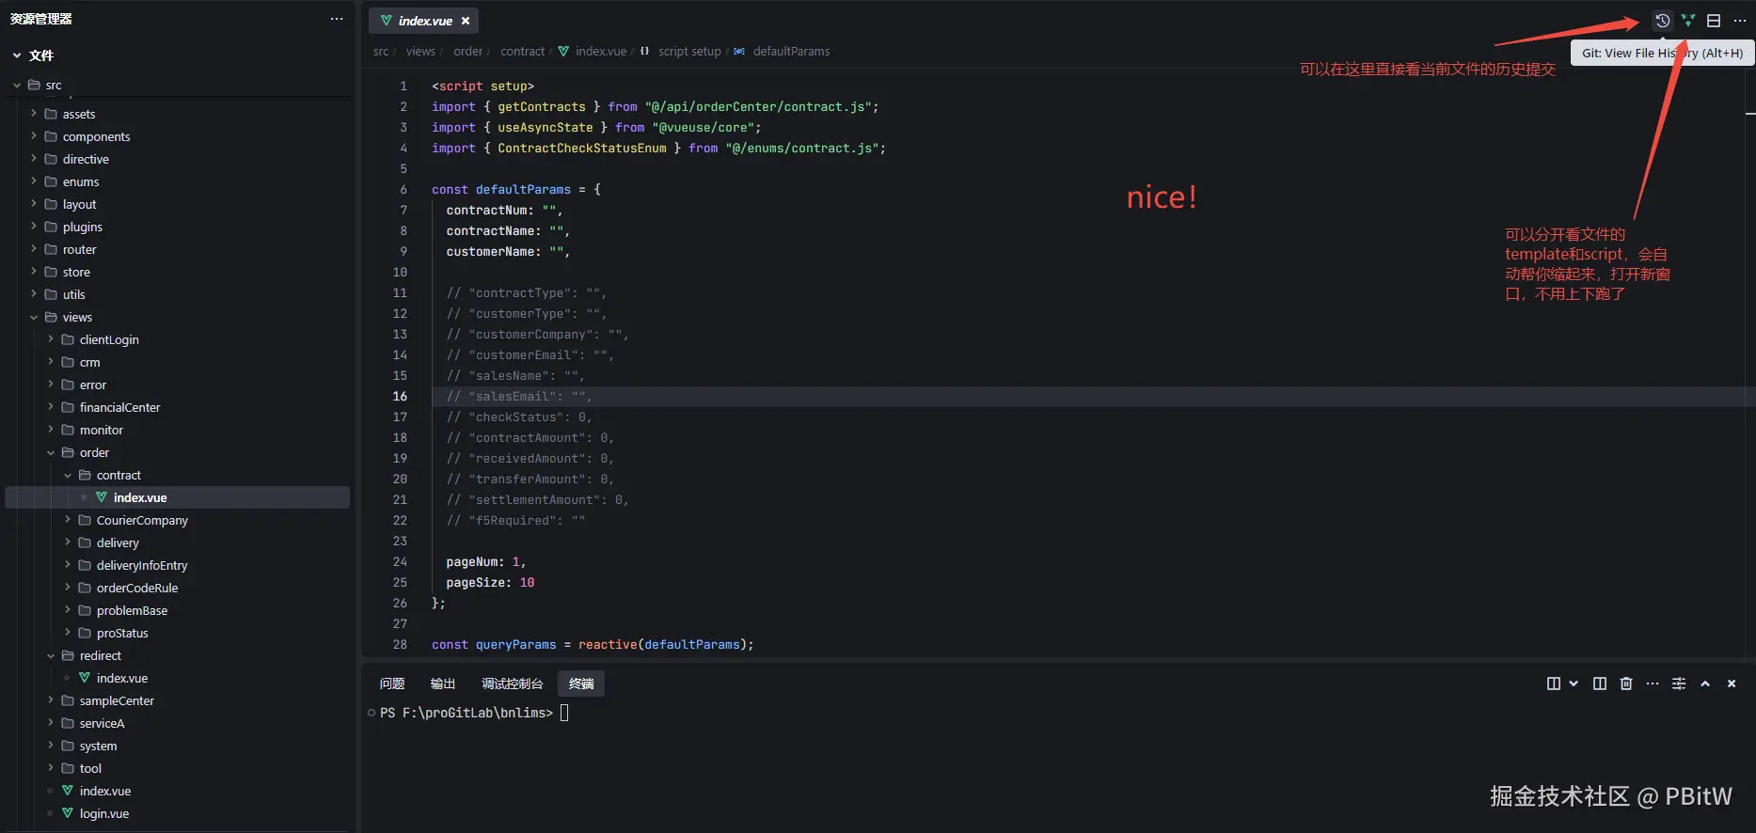Click the views breadcrumb segment
The width and height of the screenshot is (1756, 833).
point(420,51)
